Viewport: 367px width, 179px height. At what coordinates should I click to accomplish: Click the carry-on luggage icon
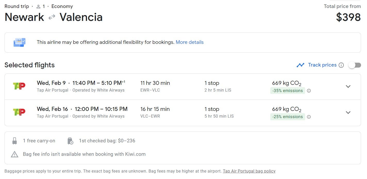point(14,141)
